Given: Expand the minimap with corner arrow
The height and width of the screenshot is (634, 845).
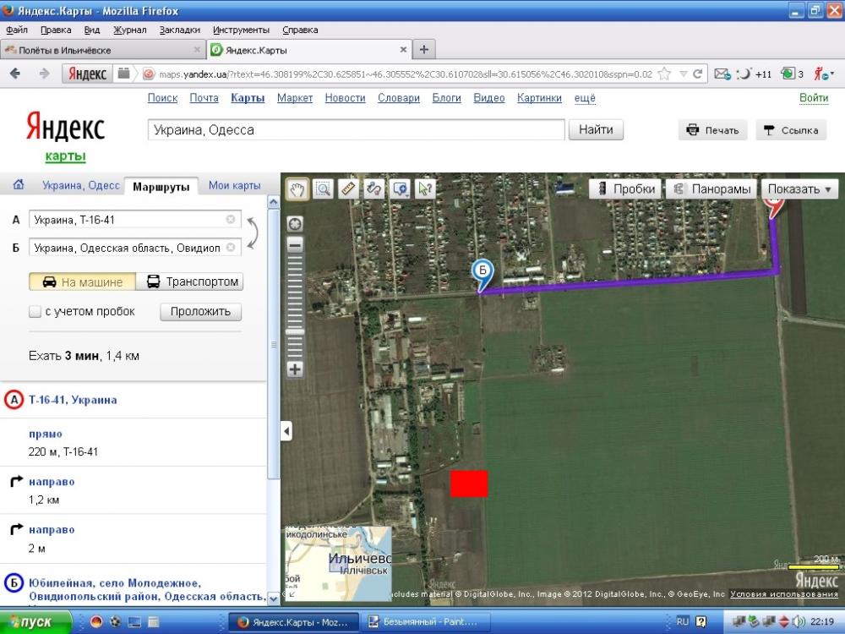Looking at the screenshot, I should (x=292, y=594).
